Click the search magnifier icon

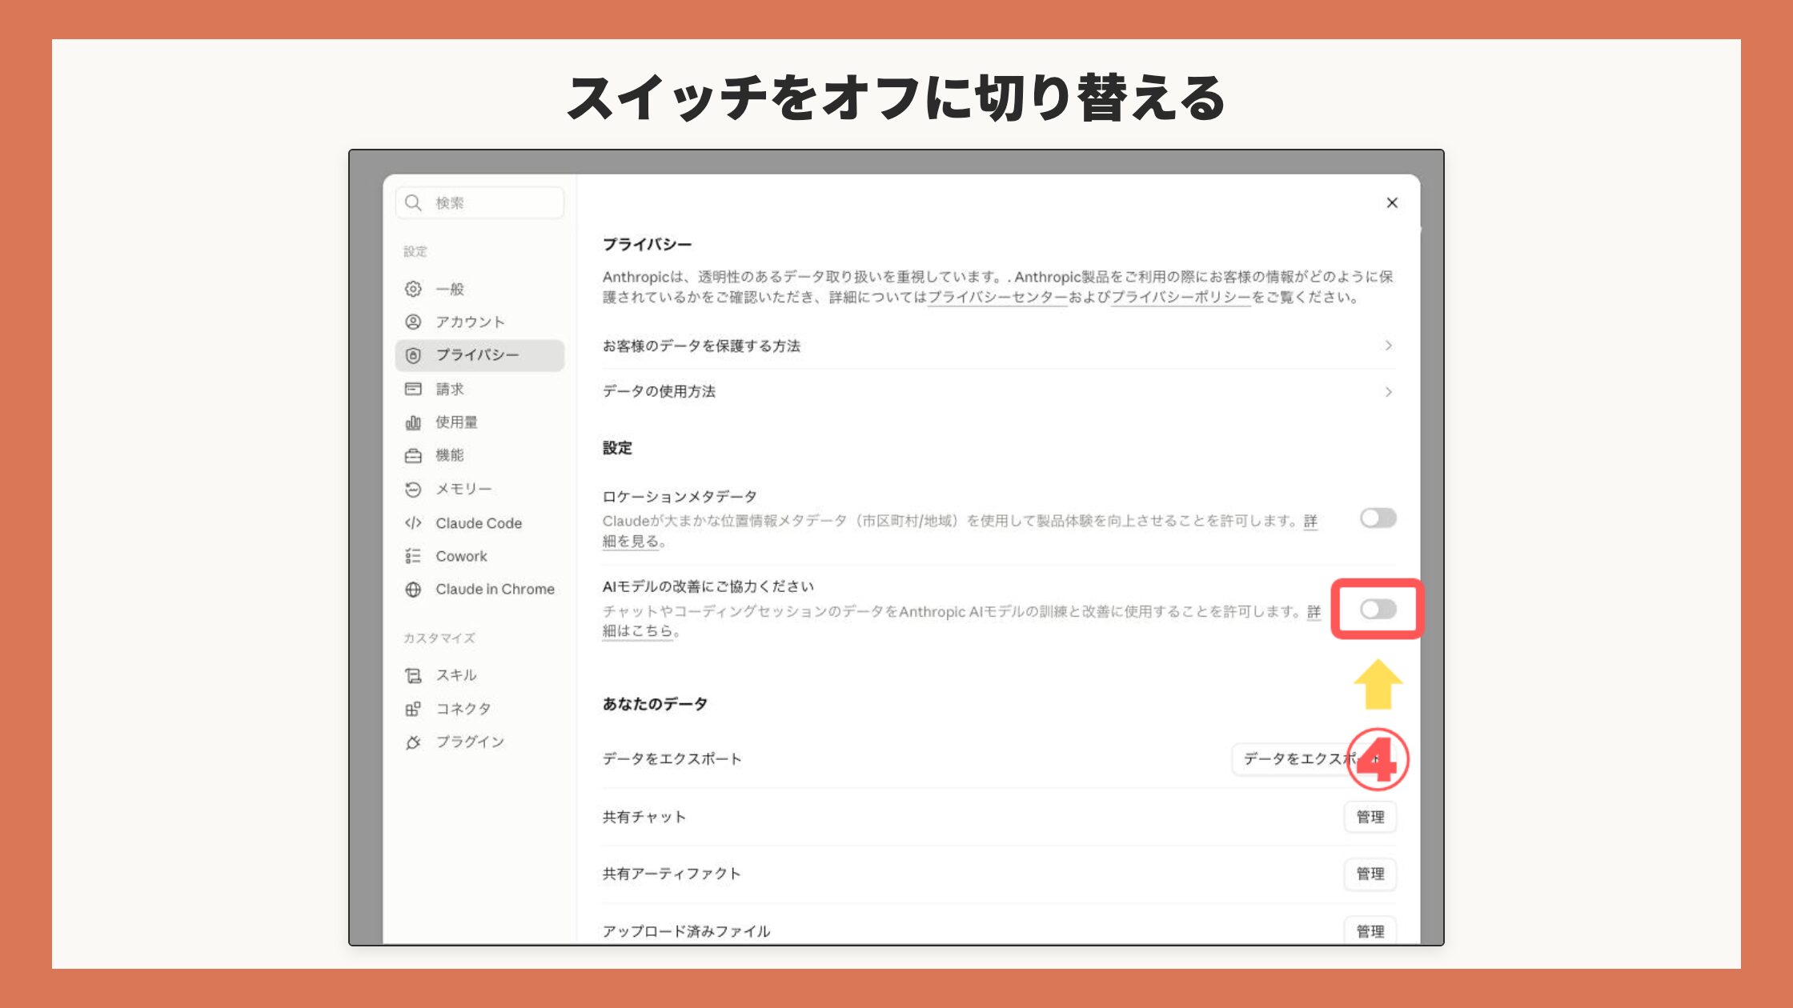413,202
